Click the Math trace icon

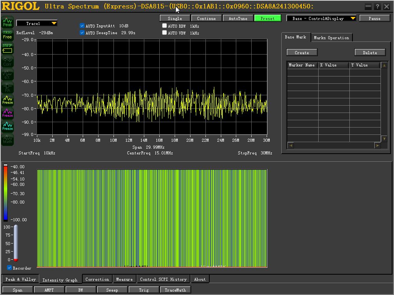click(8, 139)
